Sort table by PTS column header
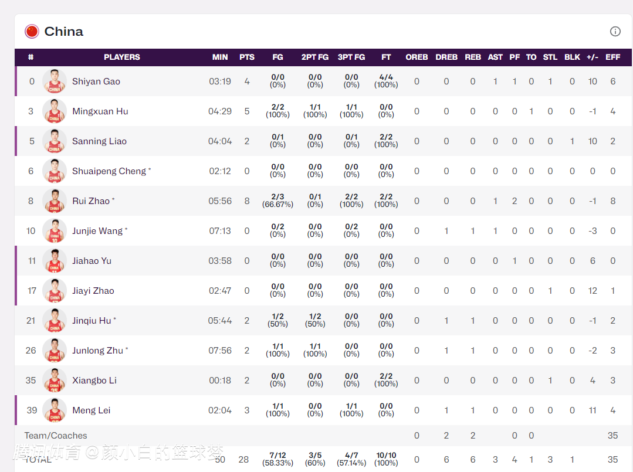The image size is (633, 472). [x=247, y=57]
